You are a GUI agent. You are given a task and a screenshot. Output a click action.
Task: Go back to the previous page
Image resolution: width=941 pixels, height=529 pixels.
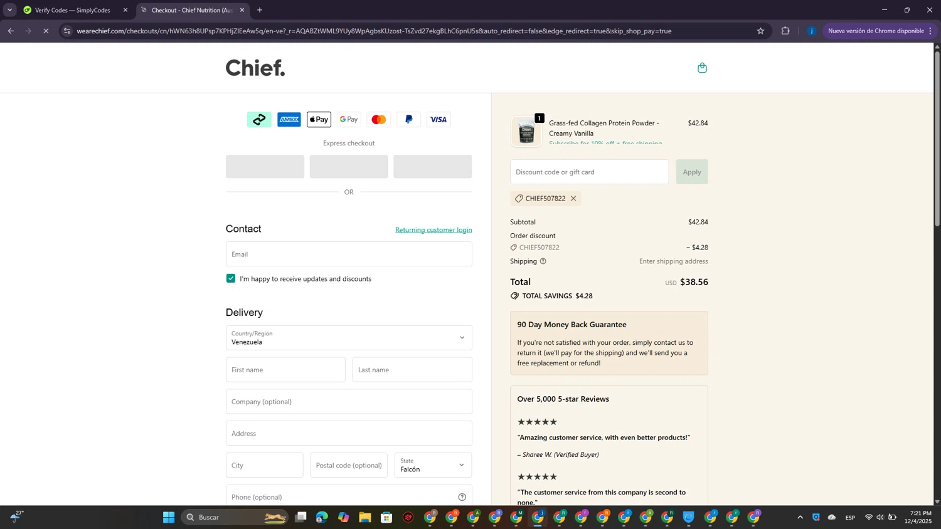tap(11, 31)
